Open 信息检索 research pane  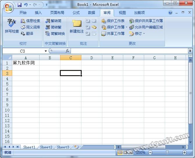(x=30, y=21)
